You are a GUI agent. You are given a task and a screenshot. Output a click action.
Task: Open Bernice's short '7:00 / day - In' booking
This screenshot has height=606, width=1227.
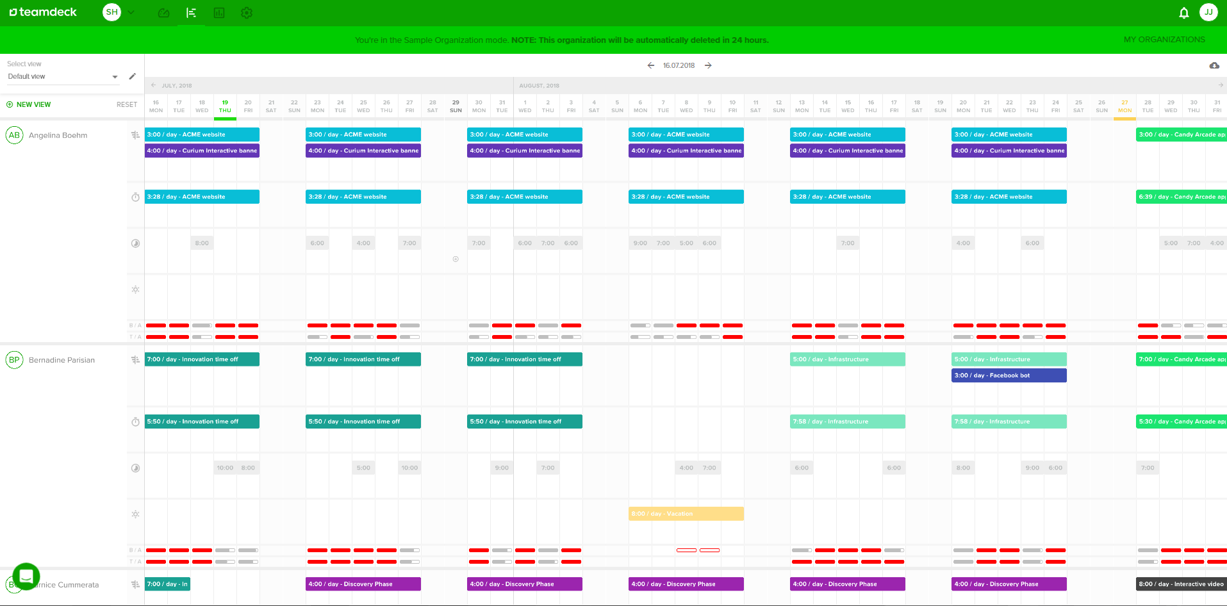[x=167, y=584]
